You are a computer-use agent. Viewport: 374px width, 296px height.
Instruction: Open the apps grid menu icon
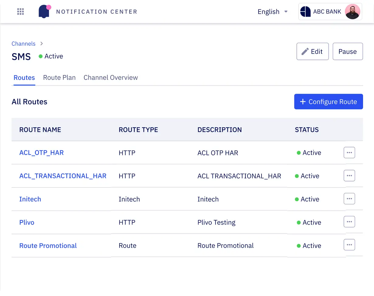tap(20, 12)
